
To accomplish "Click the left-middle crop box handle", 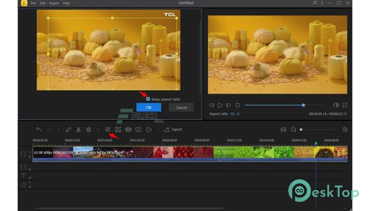I will click(48, 54).
